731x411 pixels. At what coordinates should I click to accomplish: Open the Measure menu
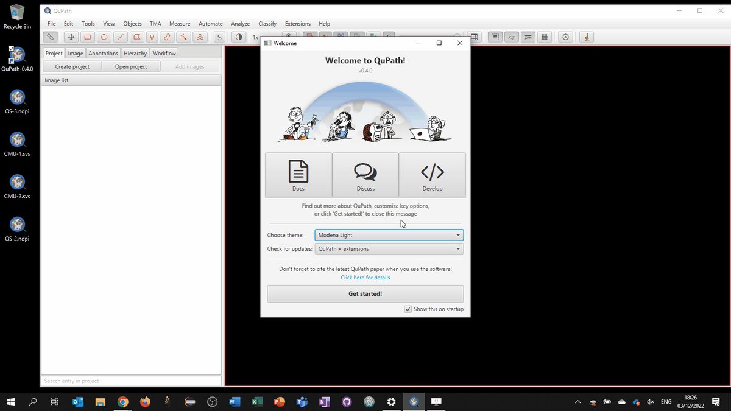(180, 24)
